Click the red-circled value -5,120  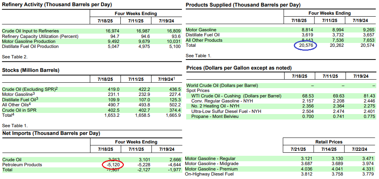pyautogui.click(x=114, y=165)
